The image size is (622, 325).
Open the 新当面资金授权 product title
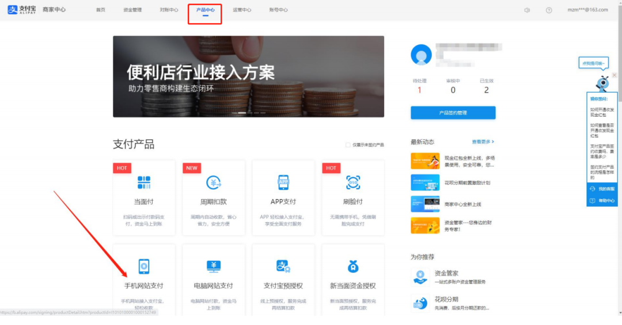tap(353, 286)
